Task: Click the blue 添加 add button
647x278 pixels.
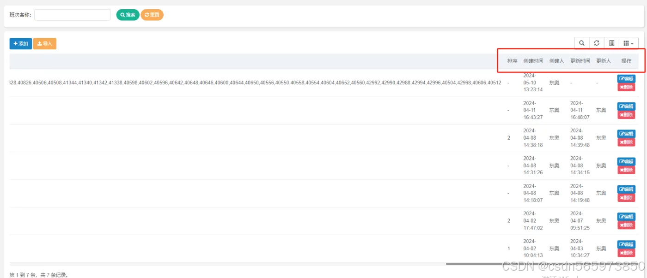Action: [x=20, y=43]
